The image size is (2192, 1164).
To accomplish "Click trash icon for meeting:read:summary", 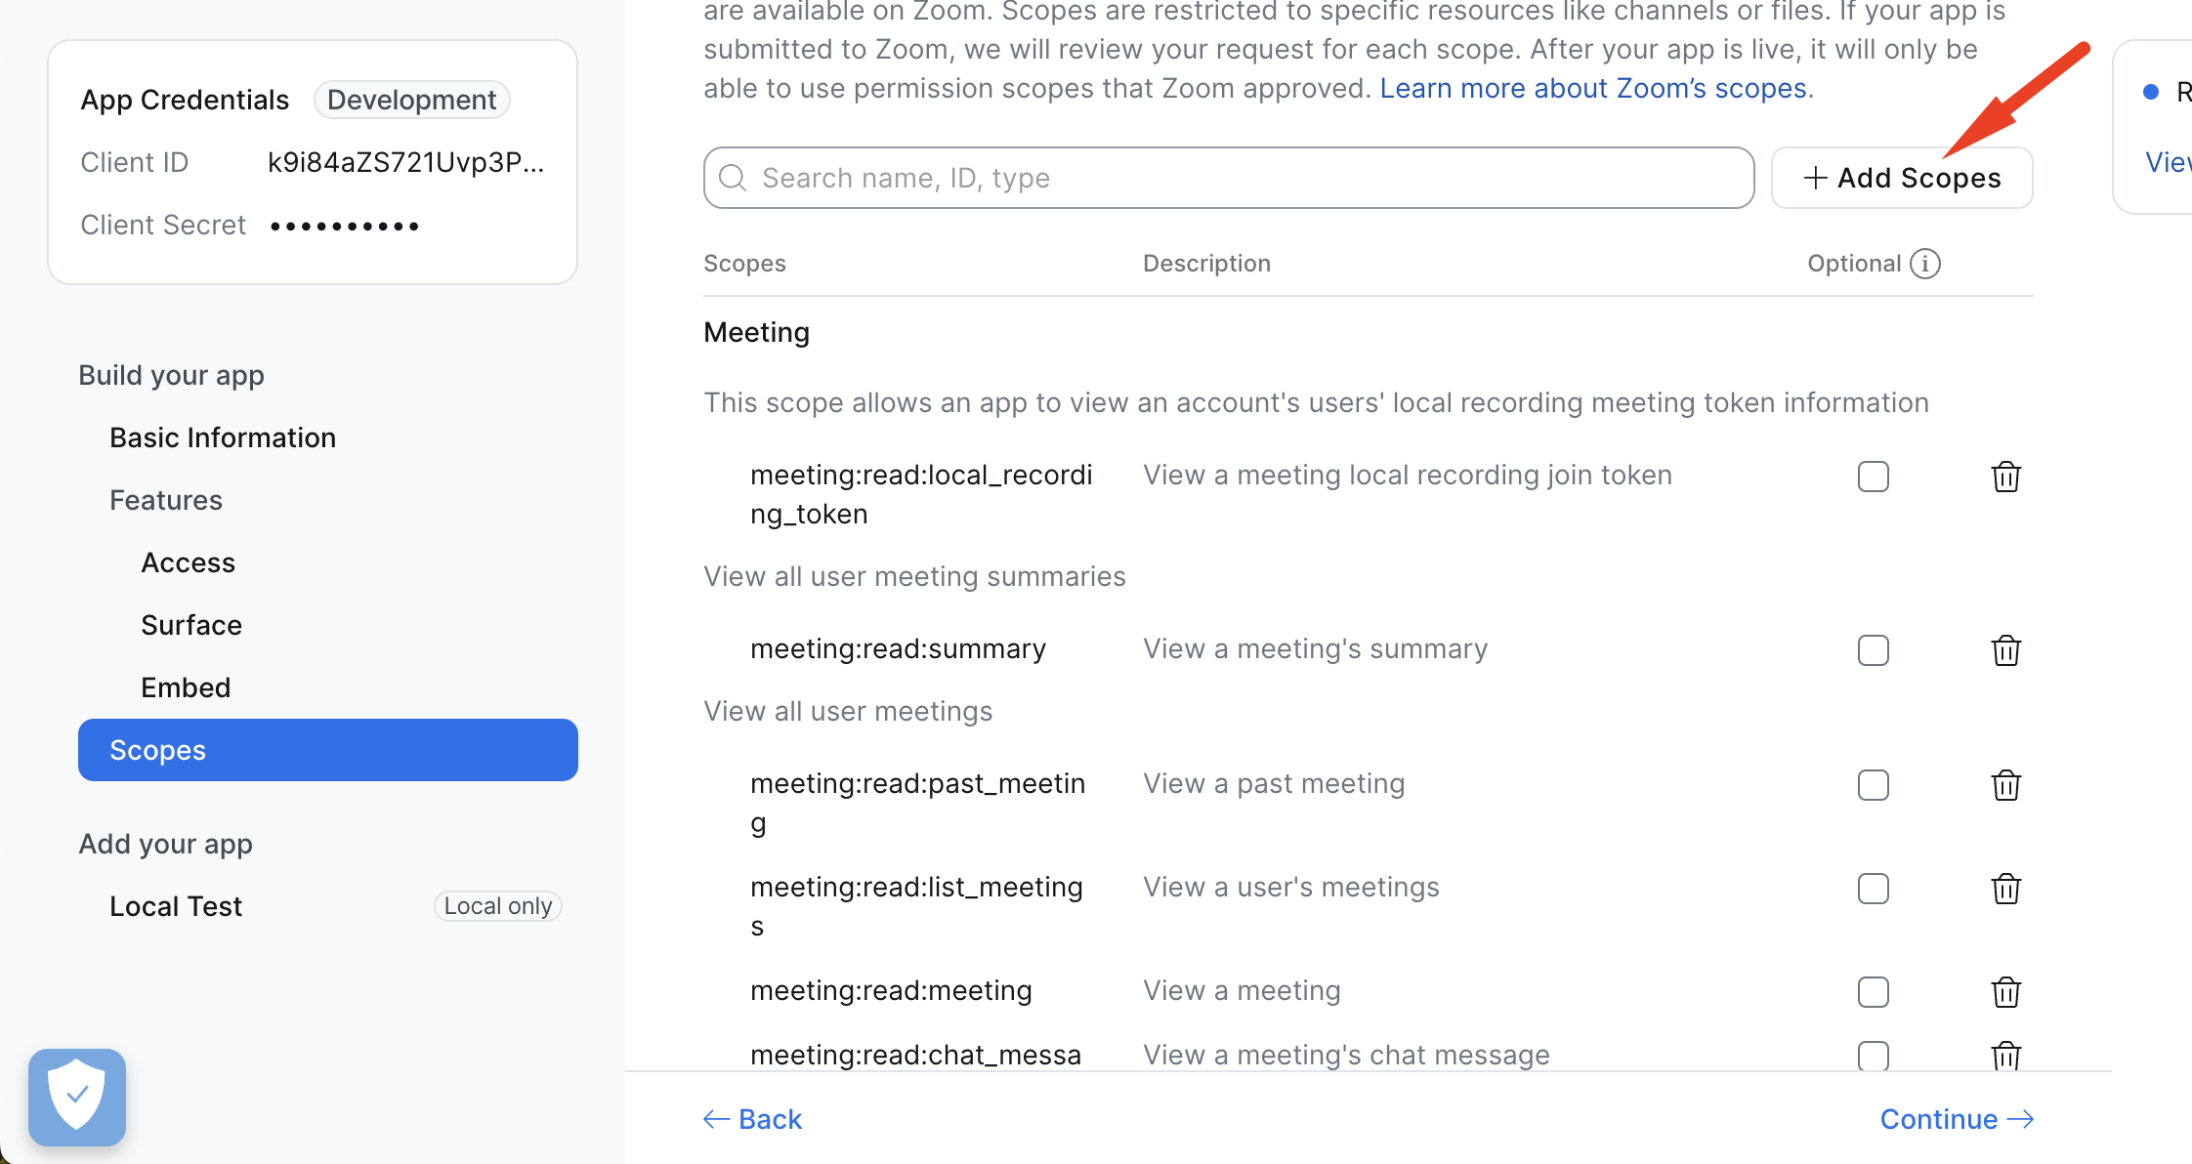I will (2005, 650).
